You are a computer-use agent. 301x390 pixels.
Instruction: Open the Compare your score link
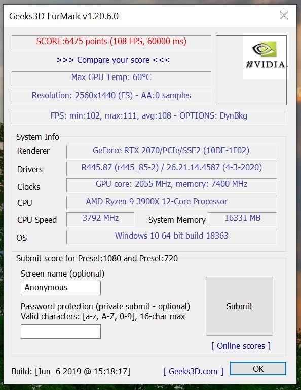coord(113,60)
